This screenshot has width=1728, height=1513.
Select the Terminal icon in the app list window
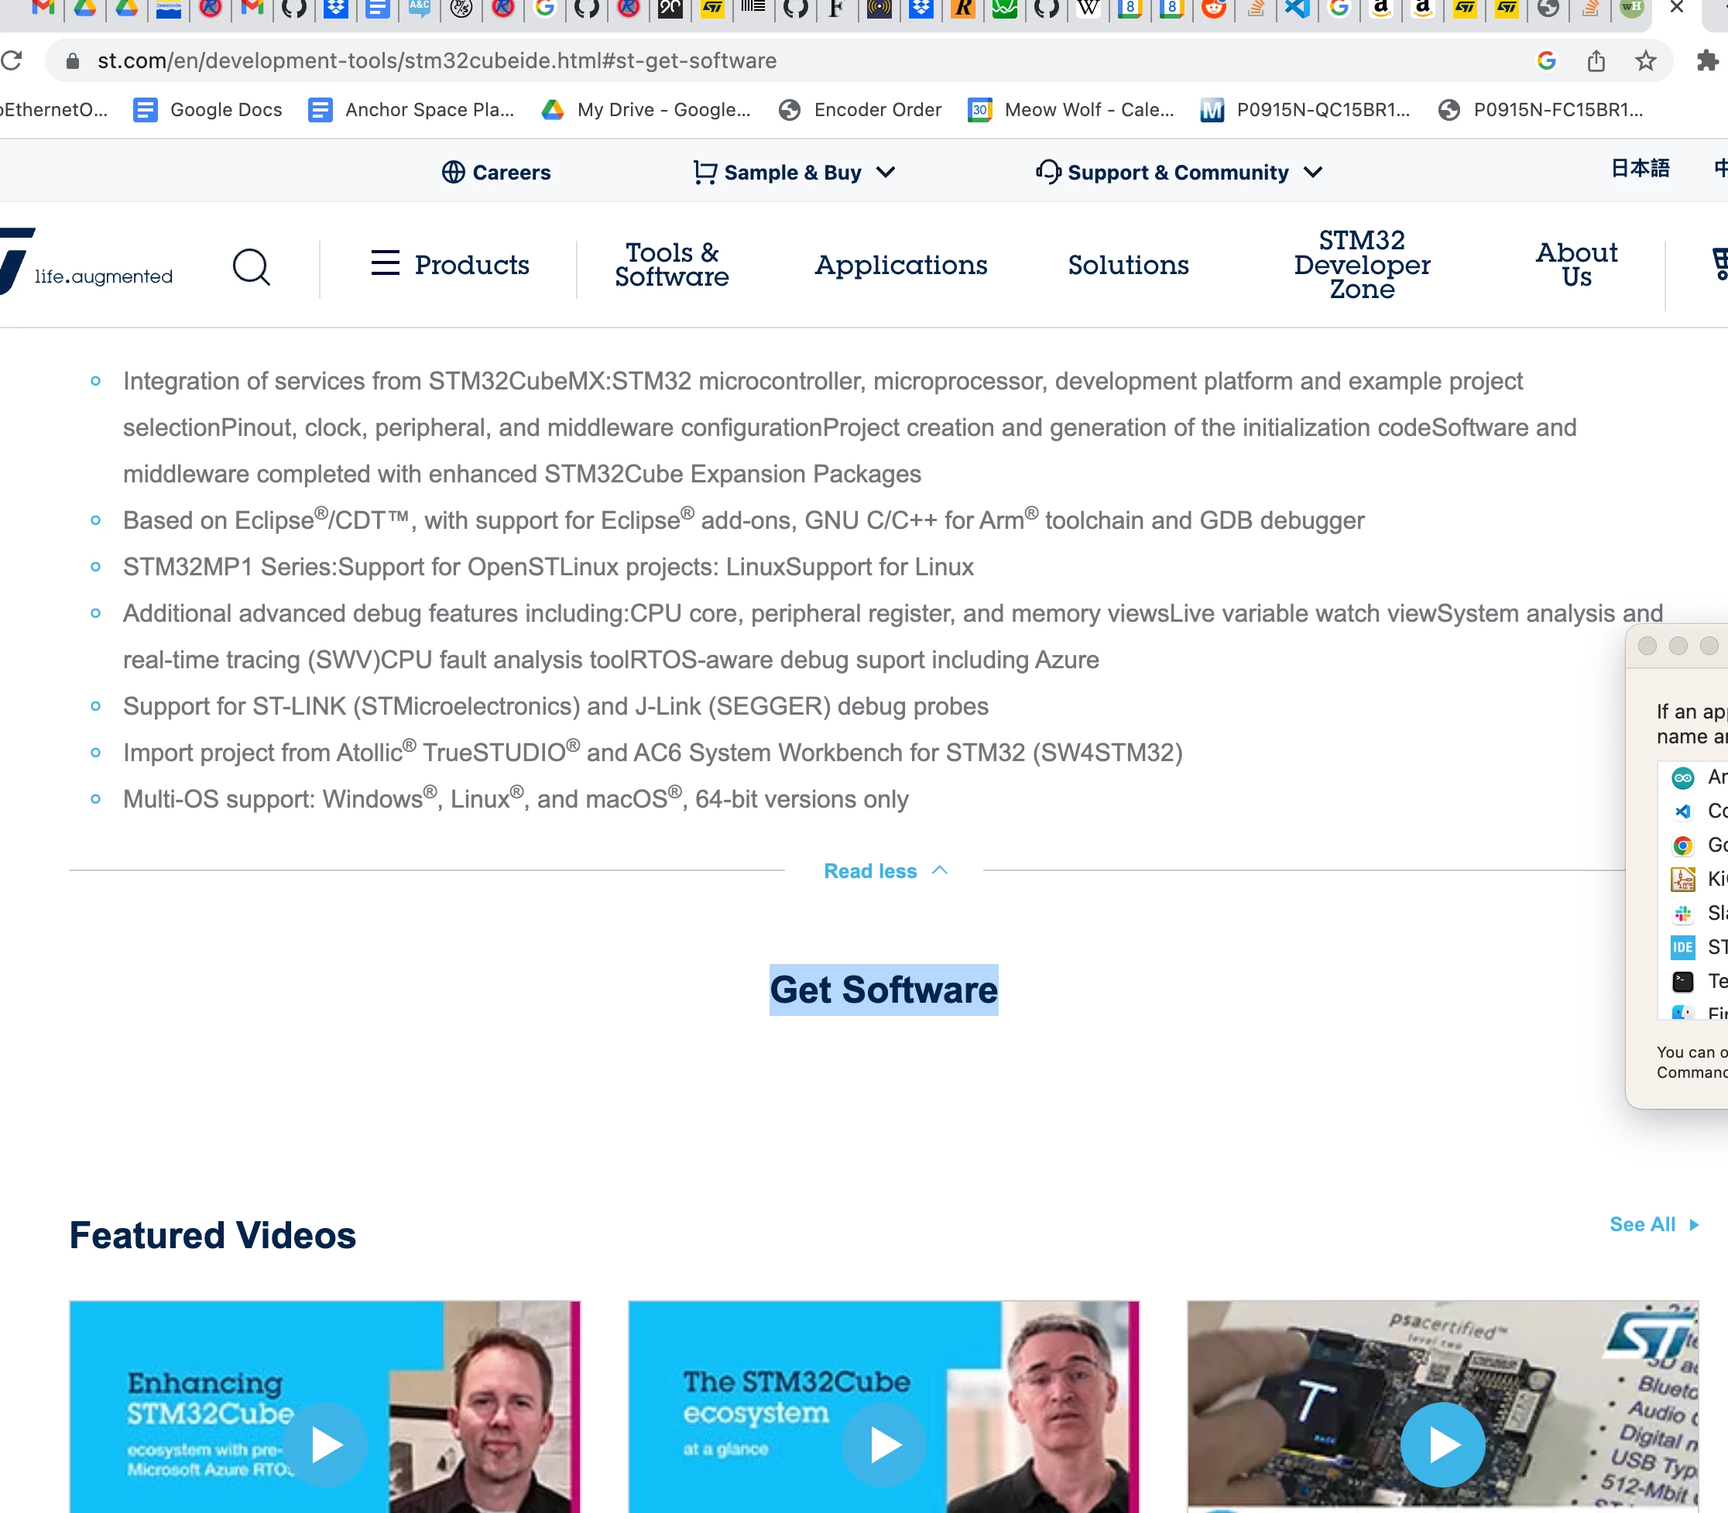tap(1682, 981)
